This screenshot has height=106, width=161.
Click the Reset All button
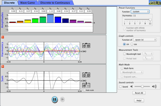tap(139, 93)
